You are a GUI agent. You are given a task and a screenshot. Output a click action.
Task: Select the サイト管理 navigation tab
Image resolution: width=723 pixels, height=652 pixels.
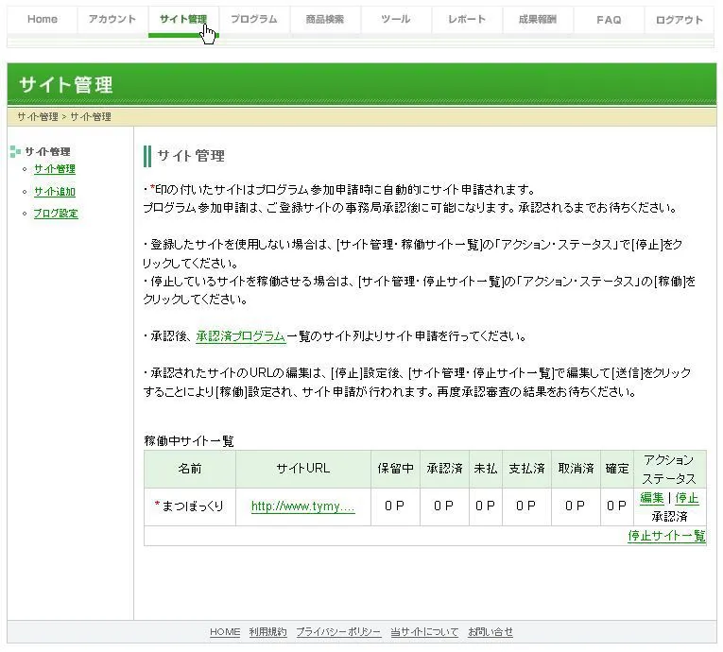click(182, 20)
